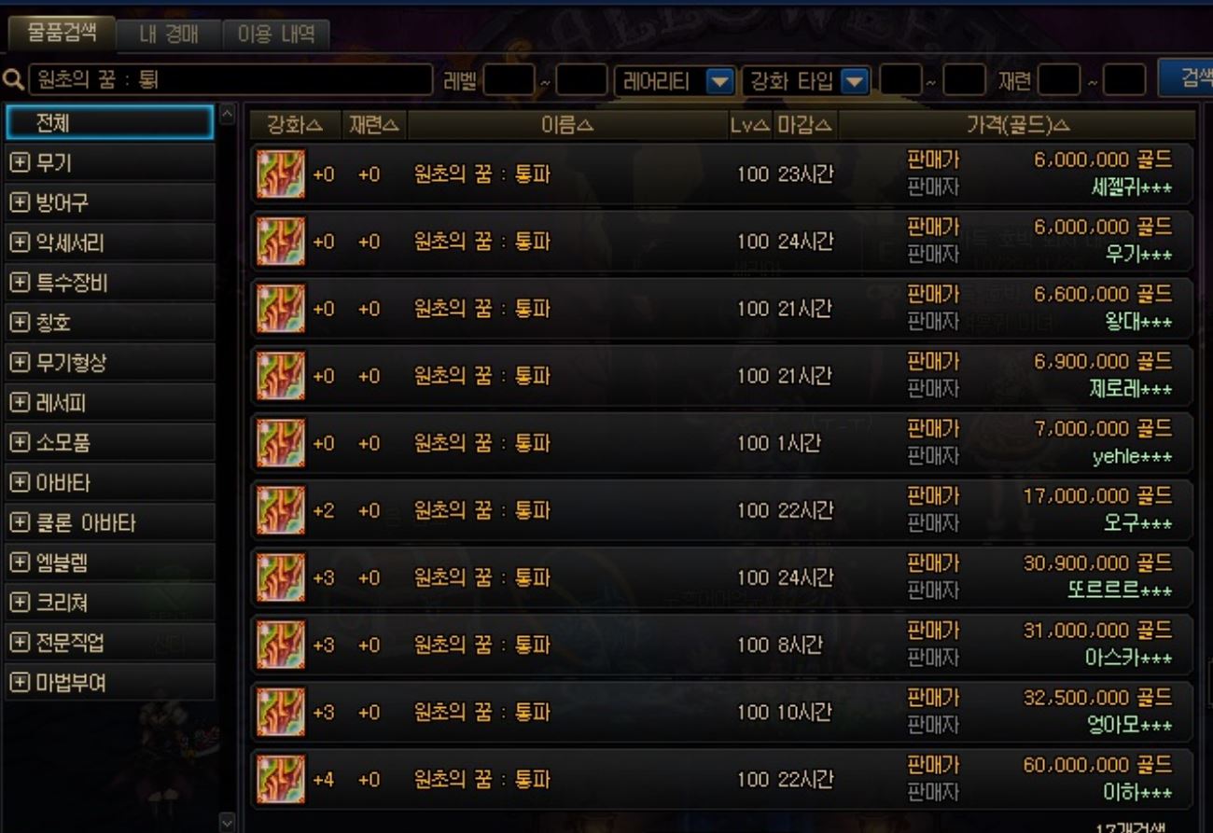
Task: Expand the 무기 category
Action: pyautogui.click(x=20, y=163)
